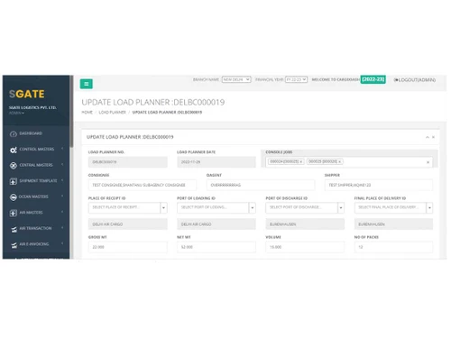451x338 pixels.
Task: Click the Ocean Masters ship icon
Action: click(x=14, y=197)
